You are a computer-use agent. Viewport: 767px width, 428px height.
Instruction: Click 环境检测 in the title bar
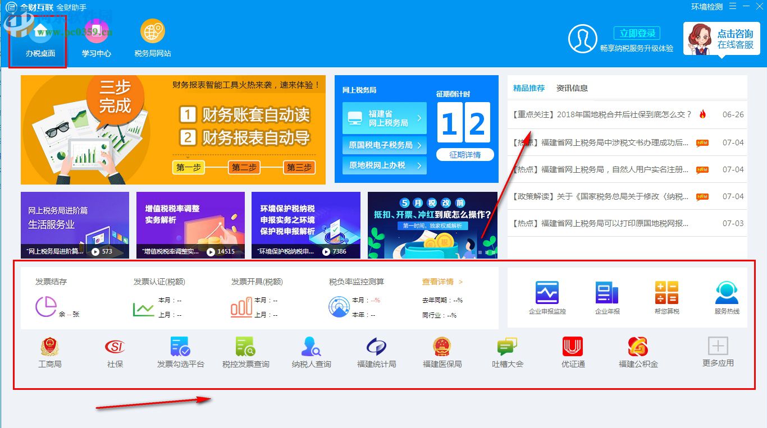point(707,7)
